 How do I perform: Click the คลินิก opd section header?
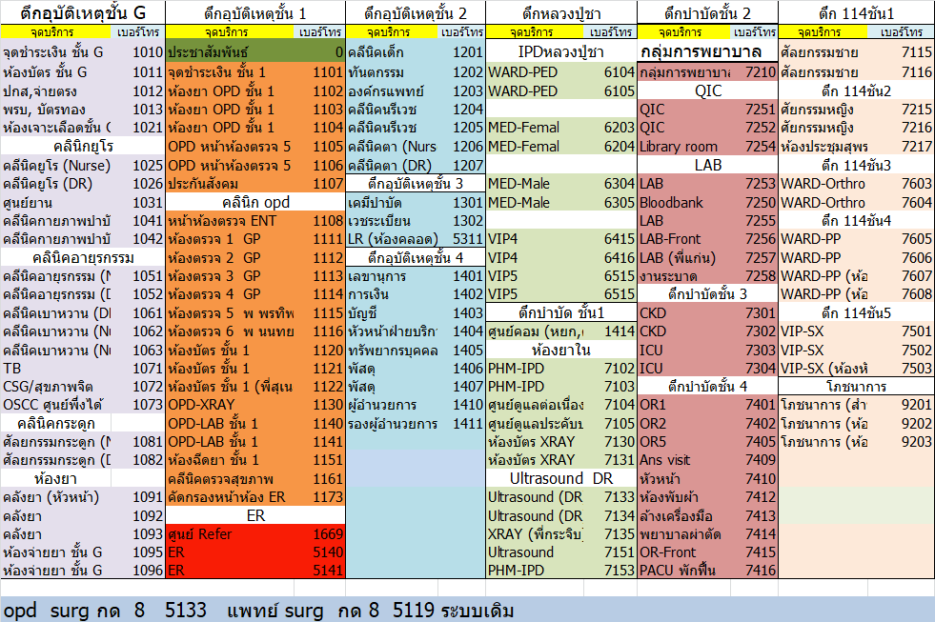click(255, 202)
